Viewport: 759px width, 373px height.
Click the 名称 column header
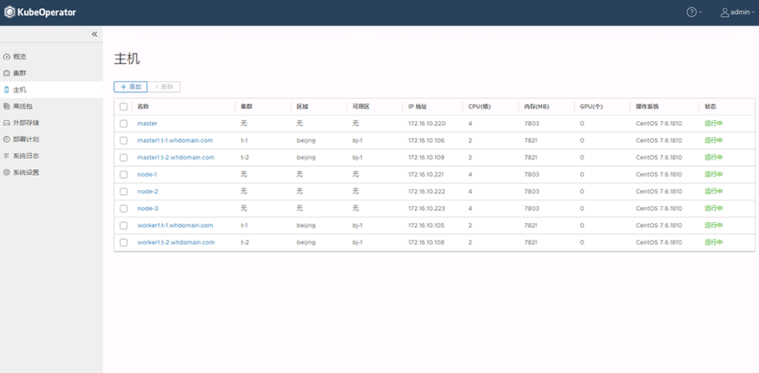coord(143,107)
